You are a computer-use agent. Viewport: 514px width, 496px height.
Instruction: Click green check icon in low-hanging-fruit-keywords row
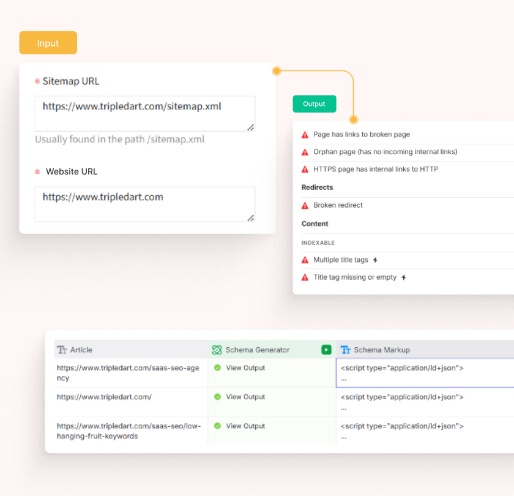pos(217,426)
